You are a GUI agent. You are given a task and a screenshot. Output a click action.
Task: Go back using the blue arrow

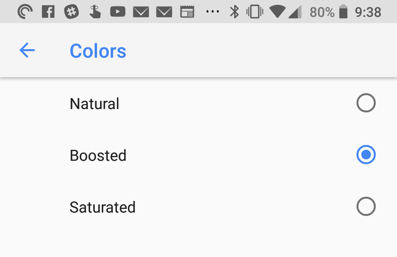click(27, 50)
